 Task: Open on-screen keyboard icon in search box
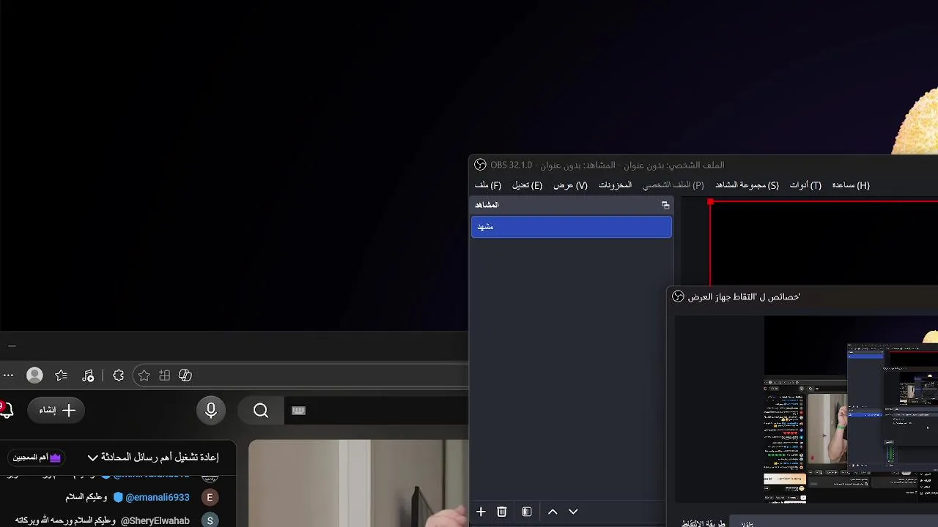tap(298, 411)
